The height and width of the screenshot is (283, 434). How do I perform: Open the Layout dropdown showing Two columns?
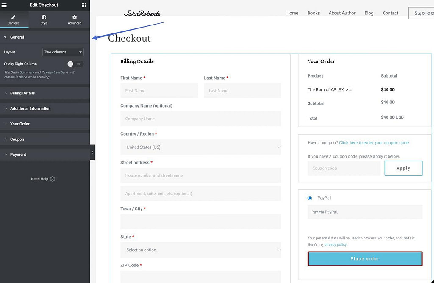(x=63, y=52)
